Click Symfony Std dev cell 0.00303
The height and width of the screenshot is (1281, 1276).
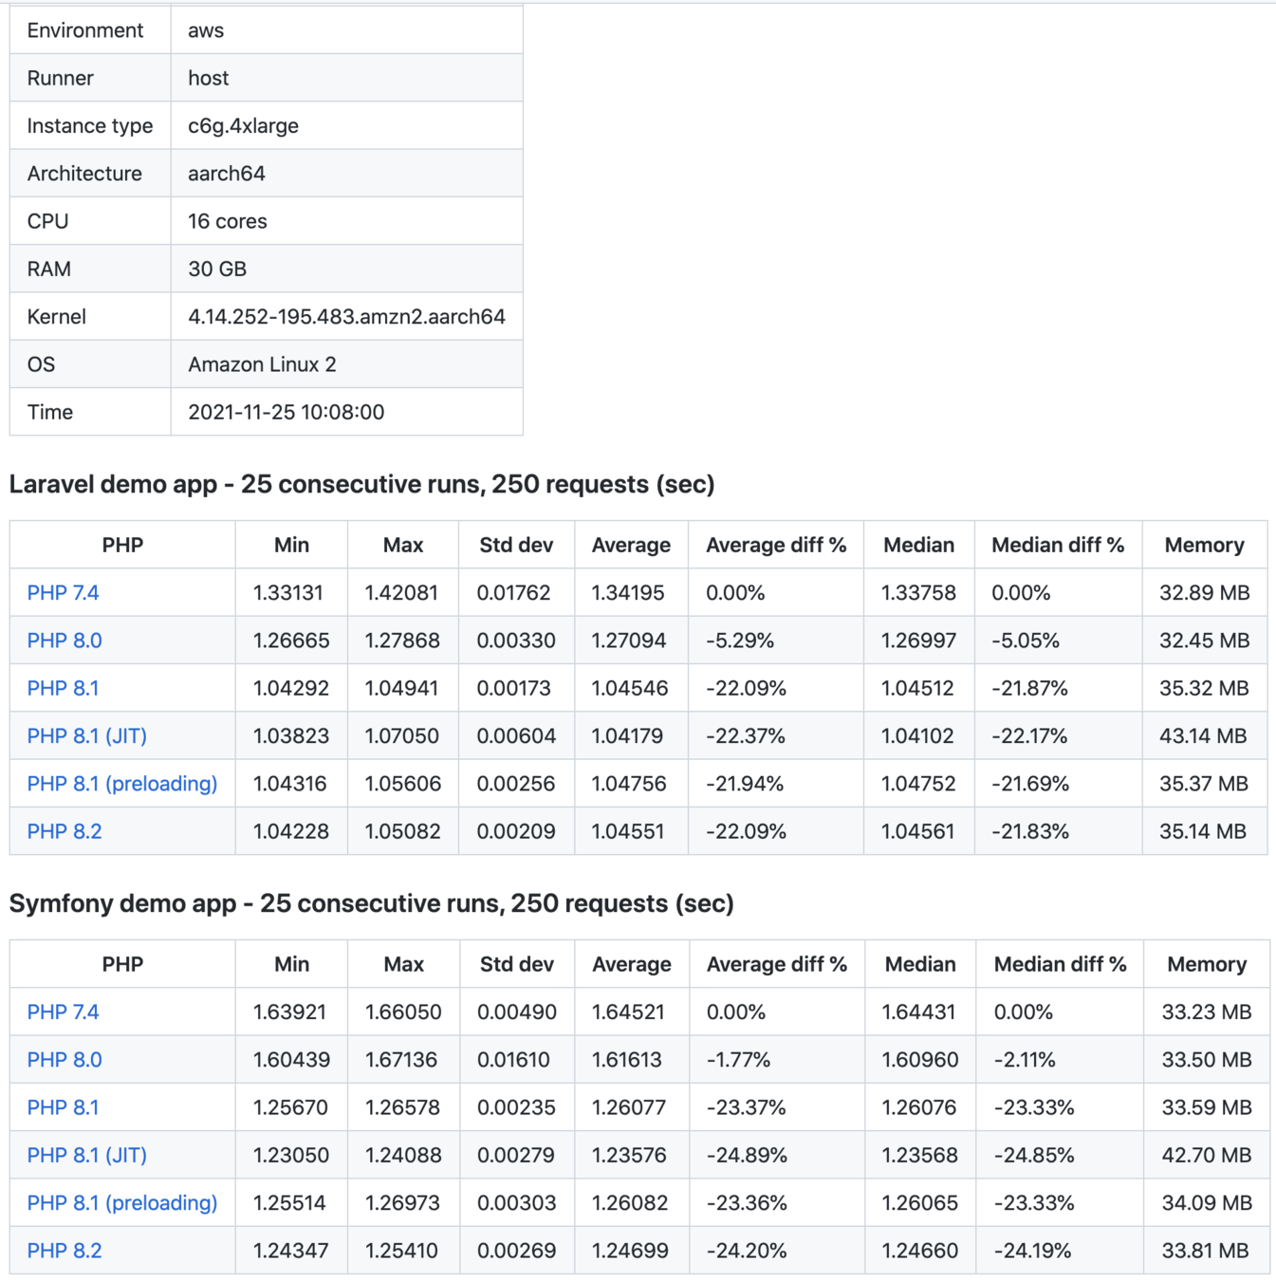click(516, 1202)
